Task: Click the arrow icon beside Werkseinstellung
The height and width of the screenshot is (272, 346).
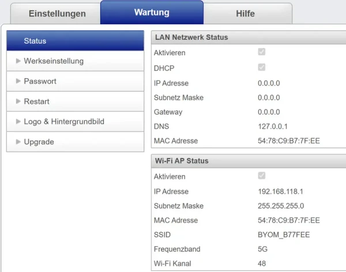Action: [18, 61]
